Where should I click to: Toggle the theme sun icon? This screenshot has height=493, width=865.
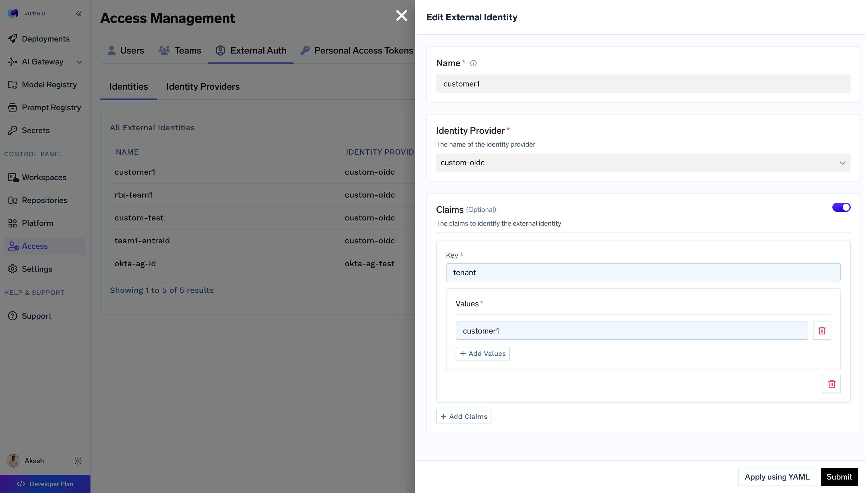click(78, 461)
